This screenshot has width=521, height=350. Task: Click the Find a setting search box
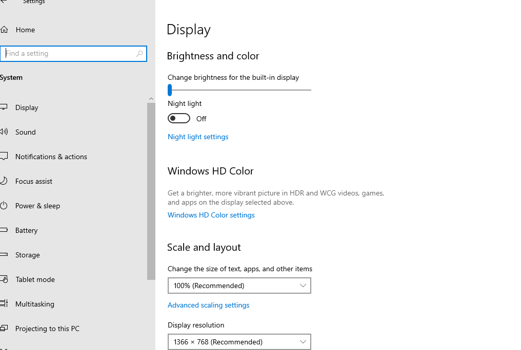pyautogui.click(x=69, y=54)
